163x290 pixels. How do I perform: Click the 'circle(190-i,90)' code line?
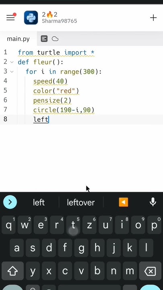point(64,110)
